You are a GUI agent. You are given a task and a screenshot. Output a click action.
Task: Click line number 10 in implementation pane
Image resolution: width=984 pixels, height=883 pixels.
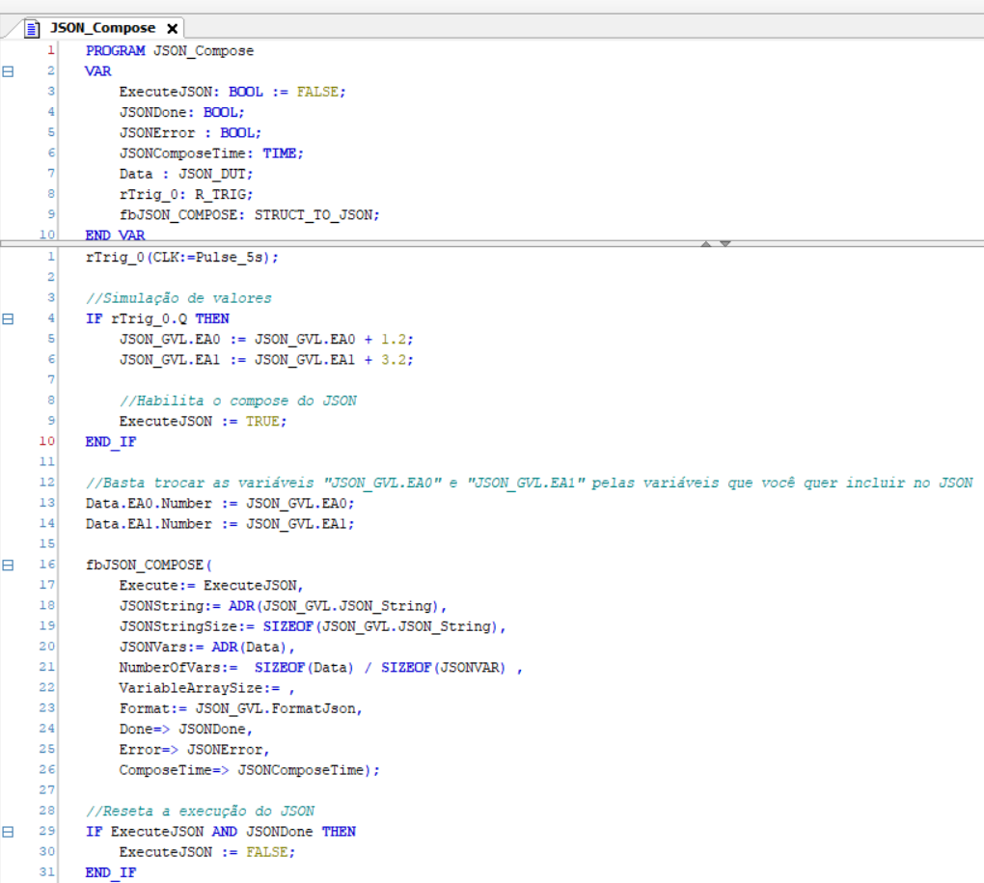tap(46, 441)
